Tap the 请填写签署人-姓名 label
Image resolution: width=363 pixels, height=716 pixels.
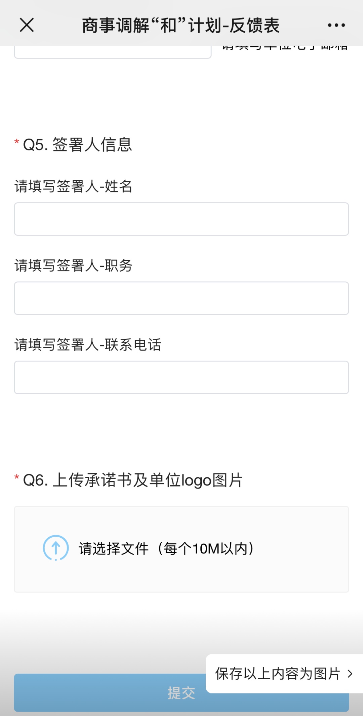73,186
